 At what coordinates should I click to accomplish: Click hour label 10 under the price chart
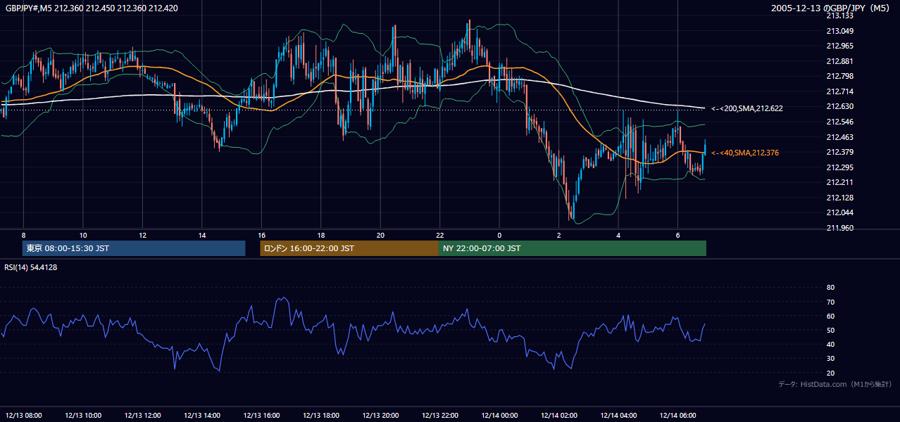pyautogui.click(x=83, y=235)
